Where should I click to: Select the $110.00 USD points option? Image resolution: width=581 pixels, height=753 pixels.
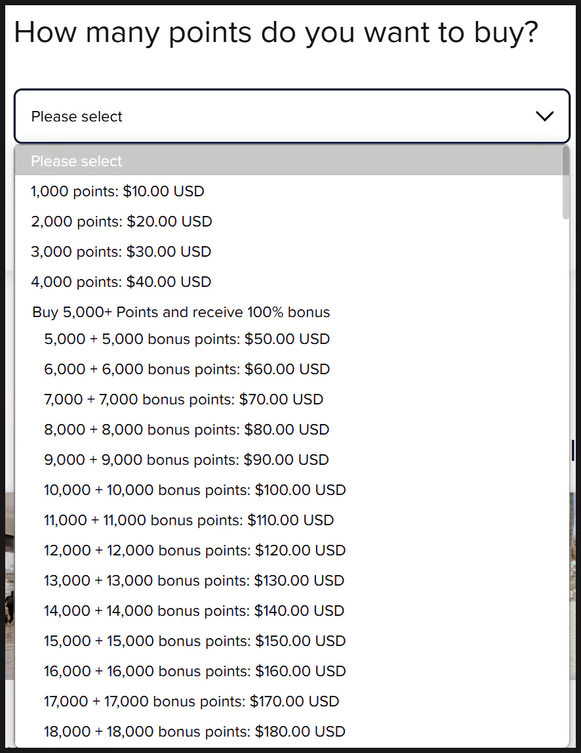click(189, 521)
